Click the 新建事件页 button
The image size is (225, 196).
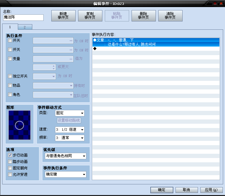[x=63, y=16]
